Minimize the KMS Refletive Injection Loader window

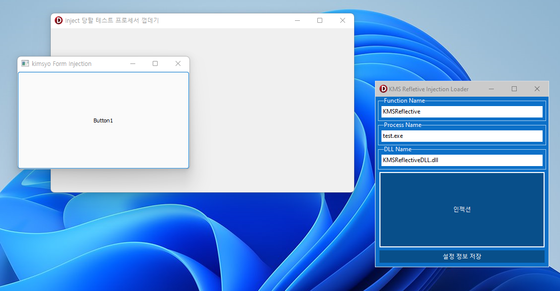[491, 89]
